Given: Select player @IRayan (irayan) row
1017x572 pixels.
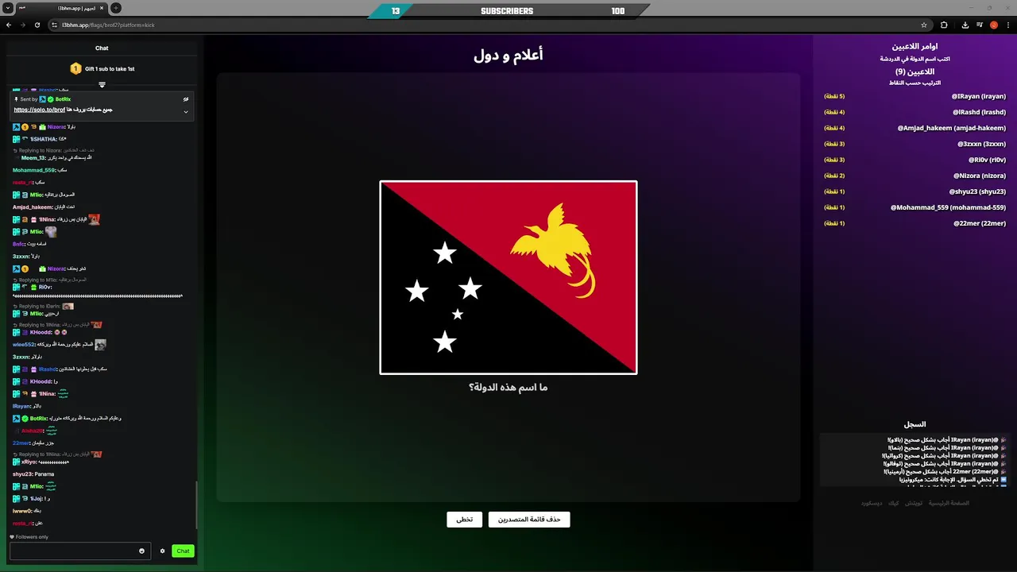Looking at the screenshot, I should (915, 96).
